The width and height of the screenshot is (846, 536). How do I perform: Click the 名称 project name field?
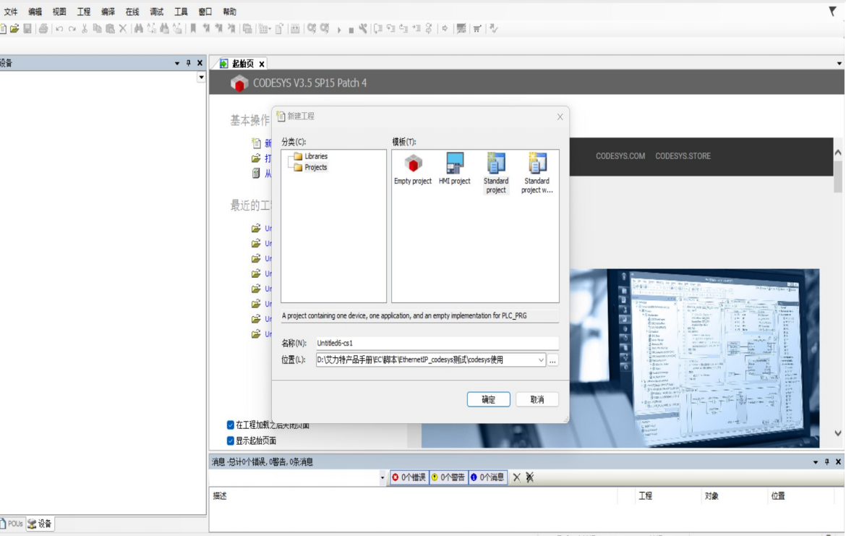tap(436, 343)
